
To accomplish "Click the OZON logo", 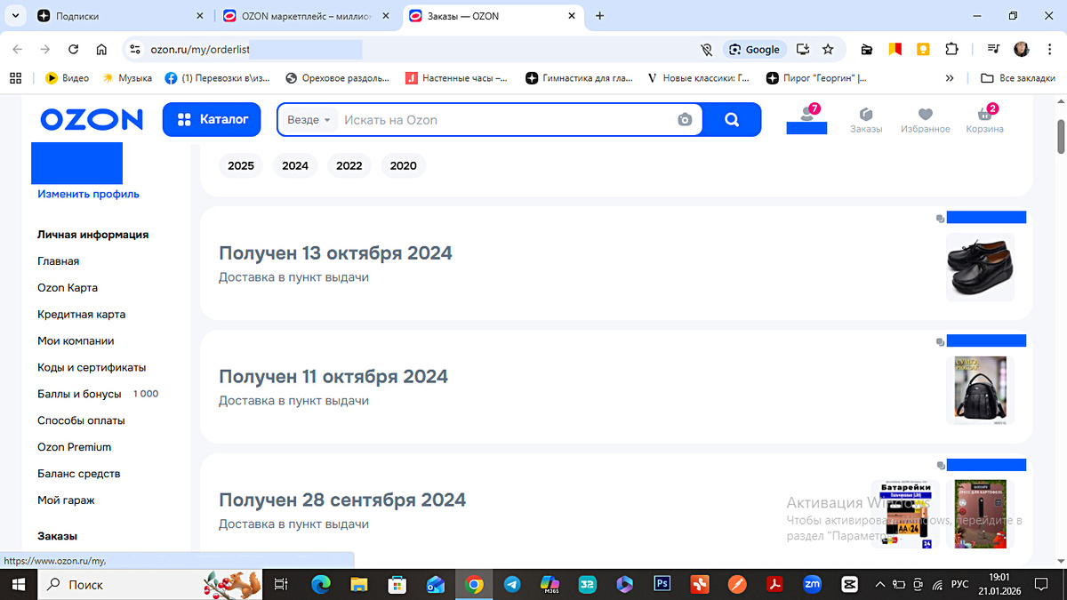I will coord(91,119).
